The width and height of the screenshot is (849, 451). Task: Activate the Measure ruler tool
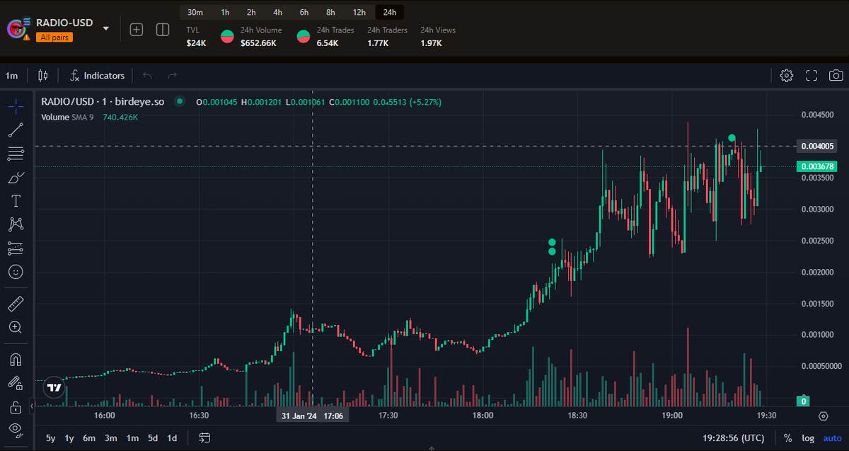[x=16, y=303]
